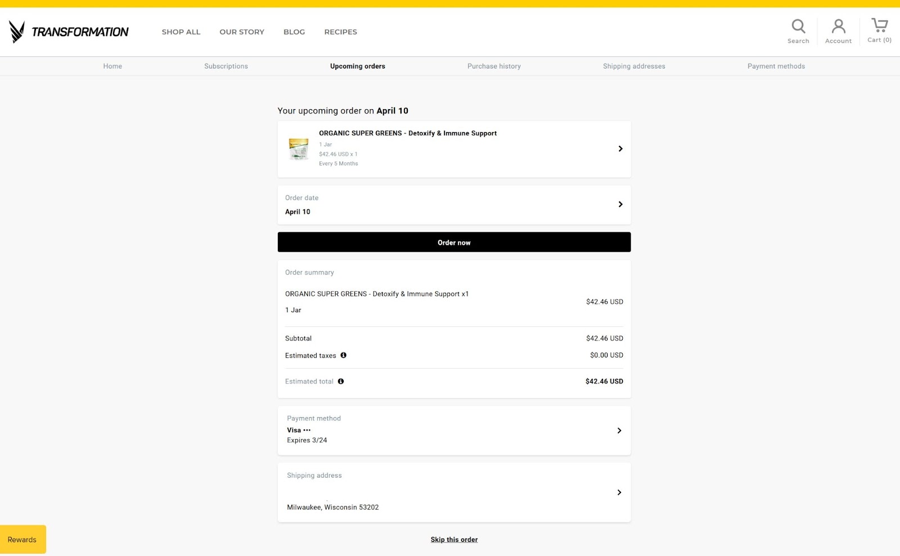Screen dimensions: 900x556
Task: Expand the Payment method chevron
Action: click(x=619, y=431)
